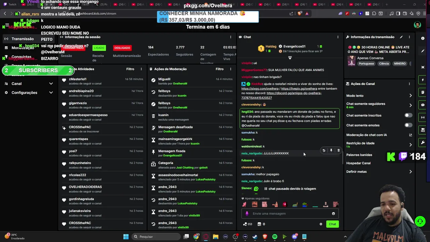Pin noia_narigudo's JJJJJJJKKKKKKK message

pos(331,151)
